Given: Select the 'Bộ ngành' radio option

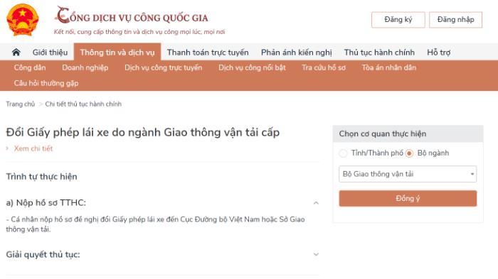Looking at the screenshot, I should tap(409, 153).
